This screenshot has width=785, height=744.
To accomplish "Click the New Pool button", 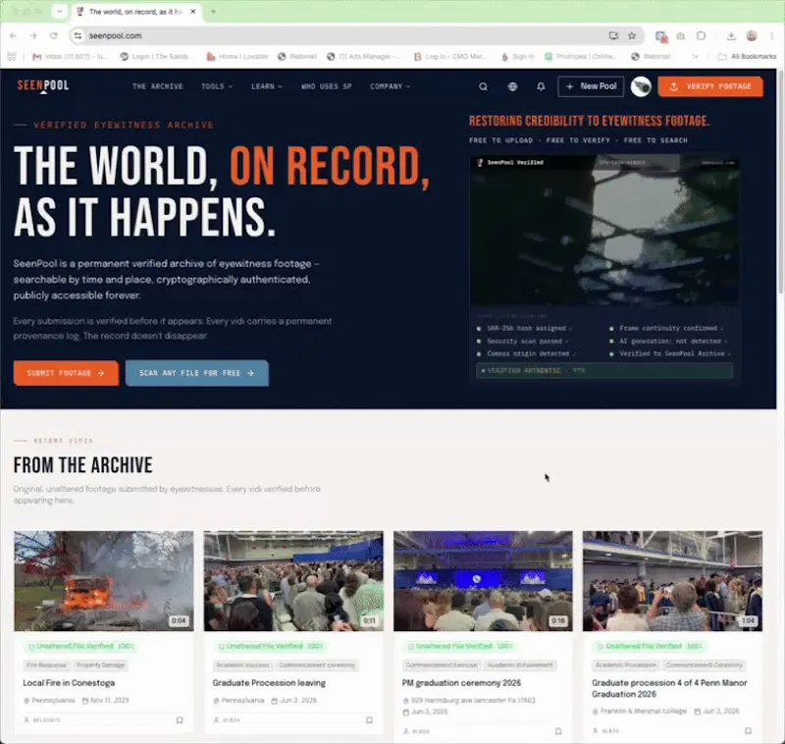I will point(591,86).
